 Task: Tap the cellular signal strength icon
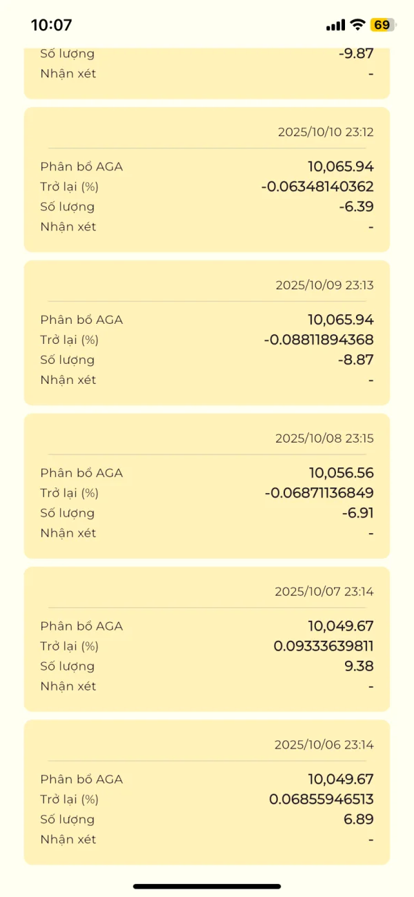(335, 25)
